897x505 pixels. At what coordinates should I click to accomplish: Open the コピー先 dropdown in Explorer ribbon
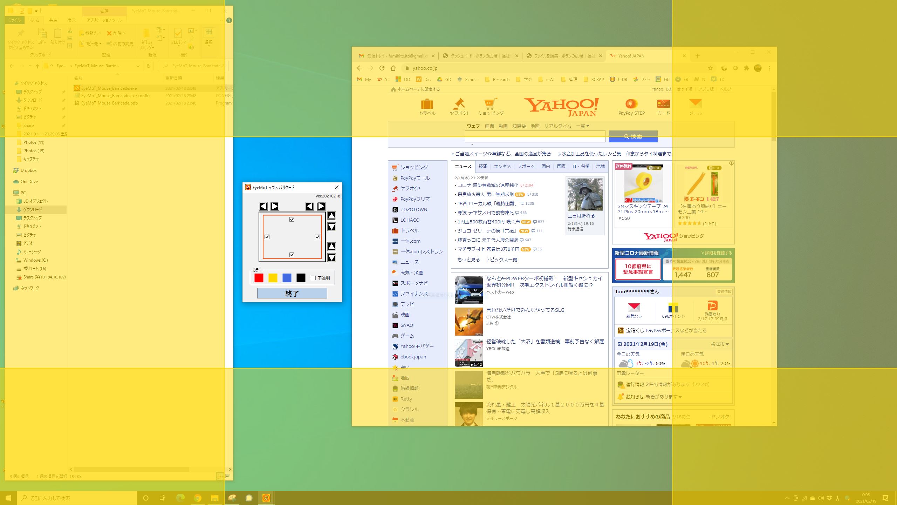90,44
